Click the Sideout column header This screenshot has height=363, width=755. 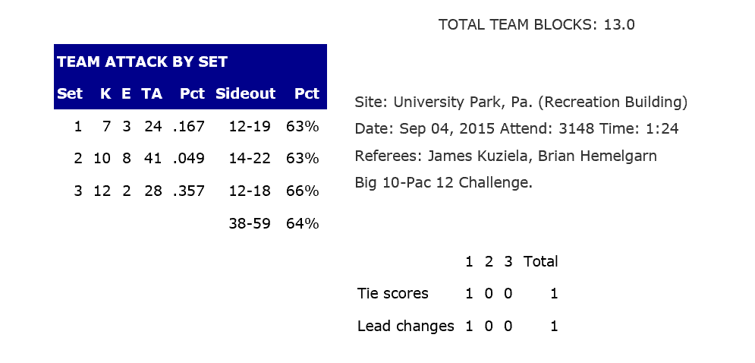(x=245, y=94)
